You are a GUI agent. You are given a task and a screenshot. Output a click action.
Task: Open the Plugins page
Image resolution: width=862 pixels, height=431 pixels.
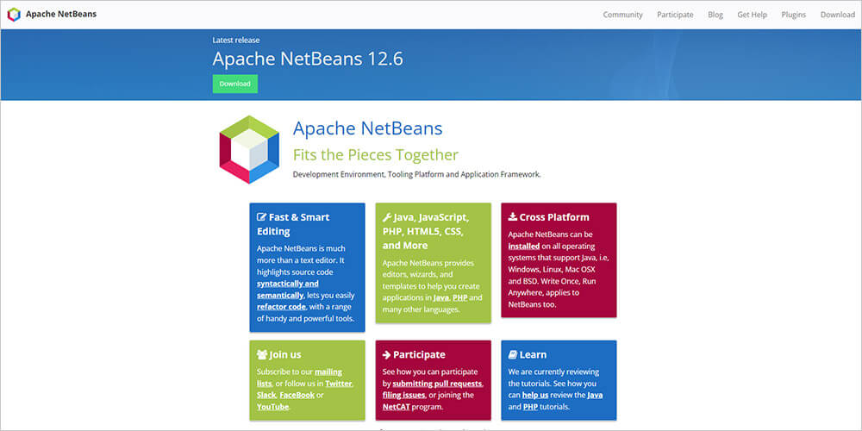(793, 15)
